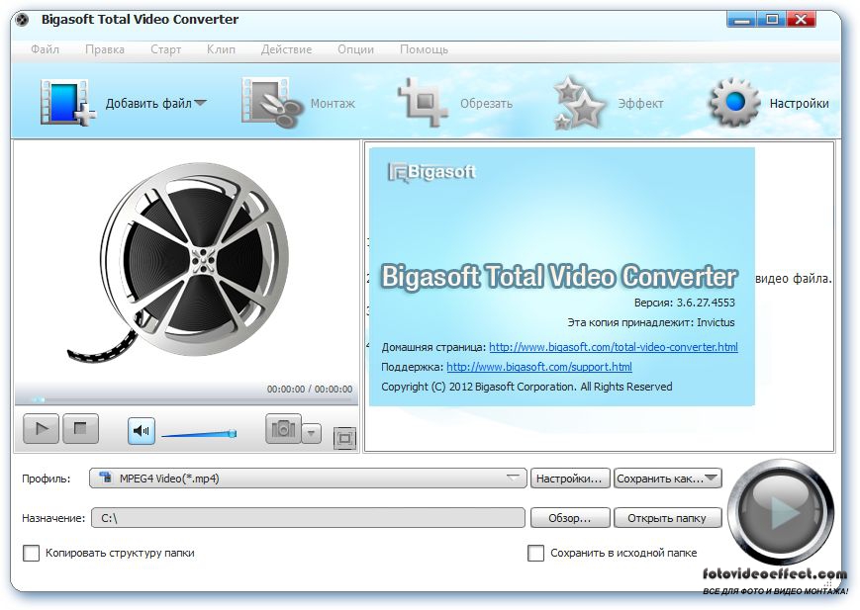Click the Обзор... browse button
The height and width of the screenshot is (610, 860).
pyautogui.click(x=570, y=518)
